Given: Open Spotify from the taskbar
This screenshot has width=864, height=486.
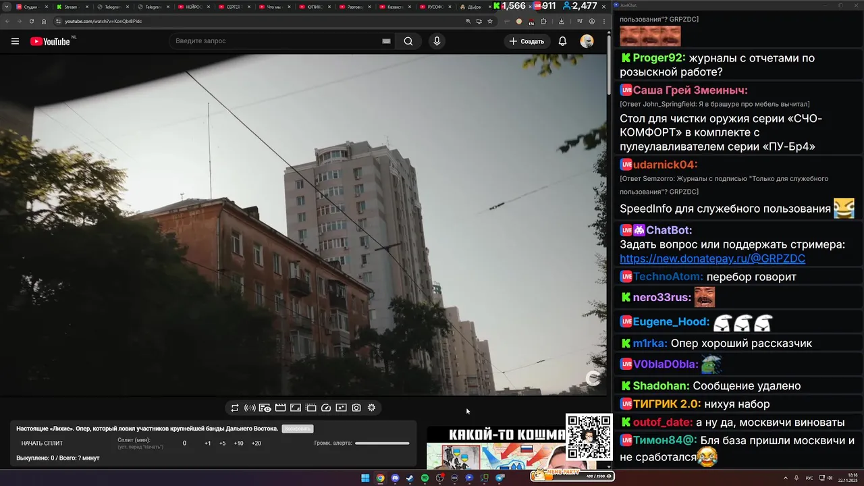Looking at the screenshot, I should [x=425, y=478].
